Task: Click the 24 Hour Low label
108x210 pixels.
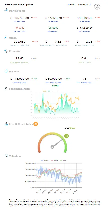Action: [x=53, y=22]
